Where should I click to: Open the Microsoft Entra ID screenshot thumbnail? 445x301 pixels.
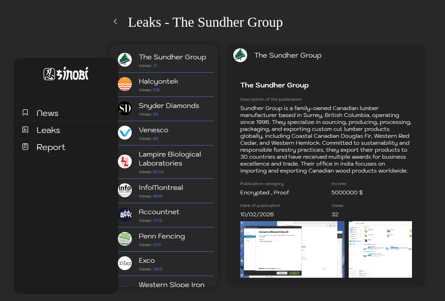tap(292, 249)
